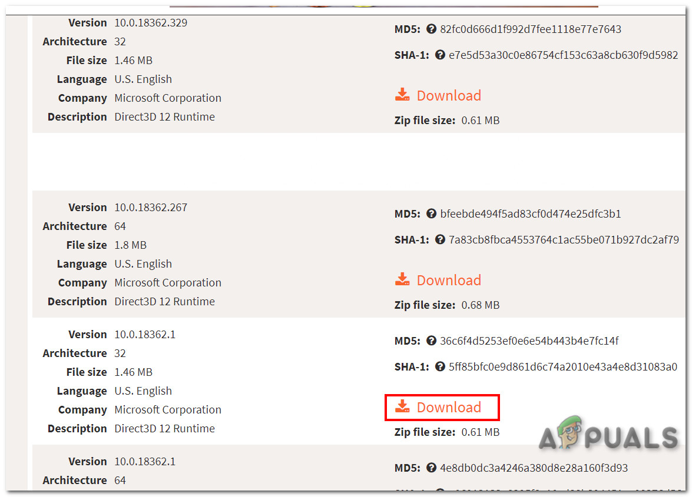
Task: Click download arrow icon for version 10.0.18362.267
Action: pos(402,279)
